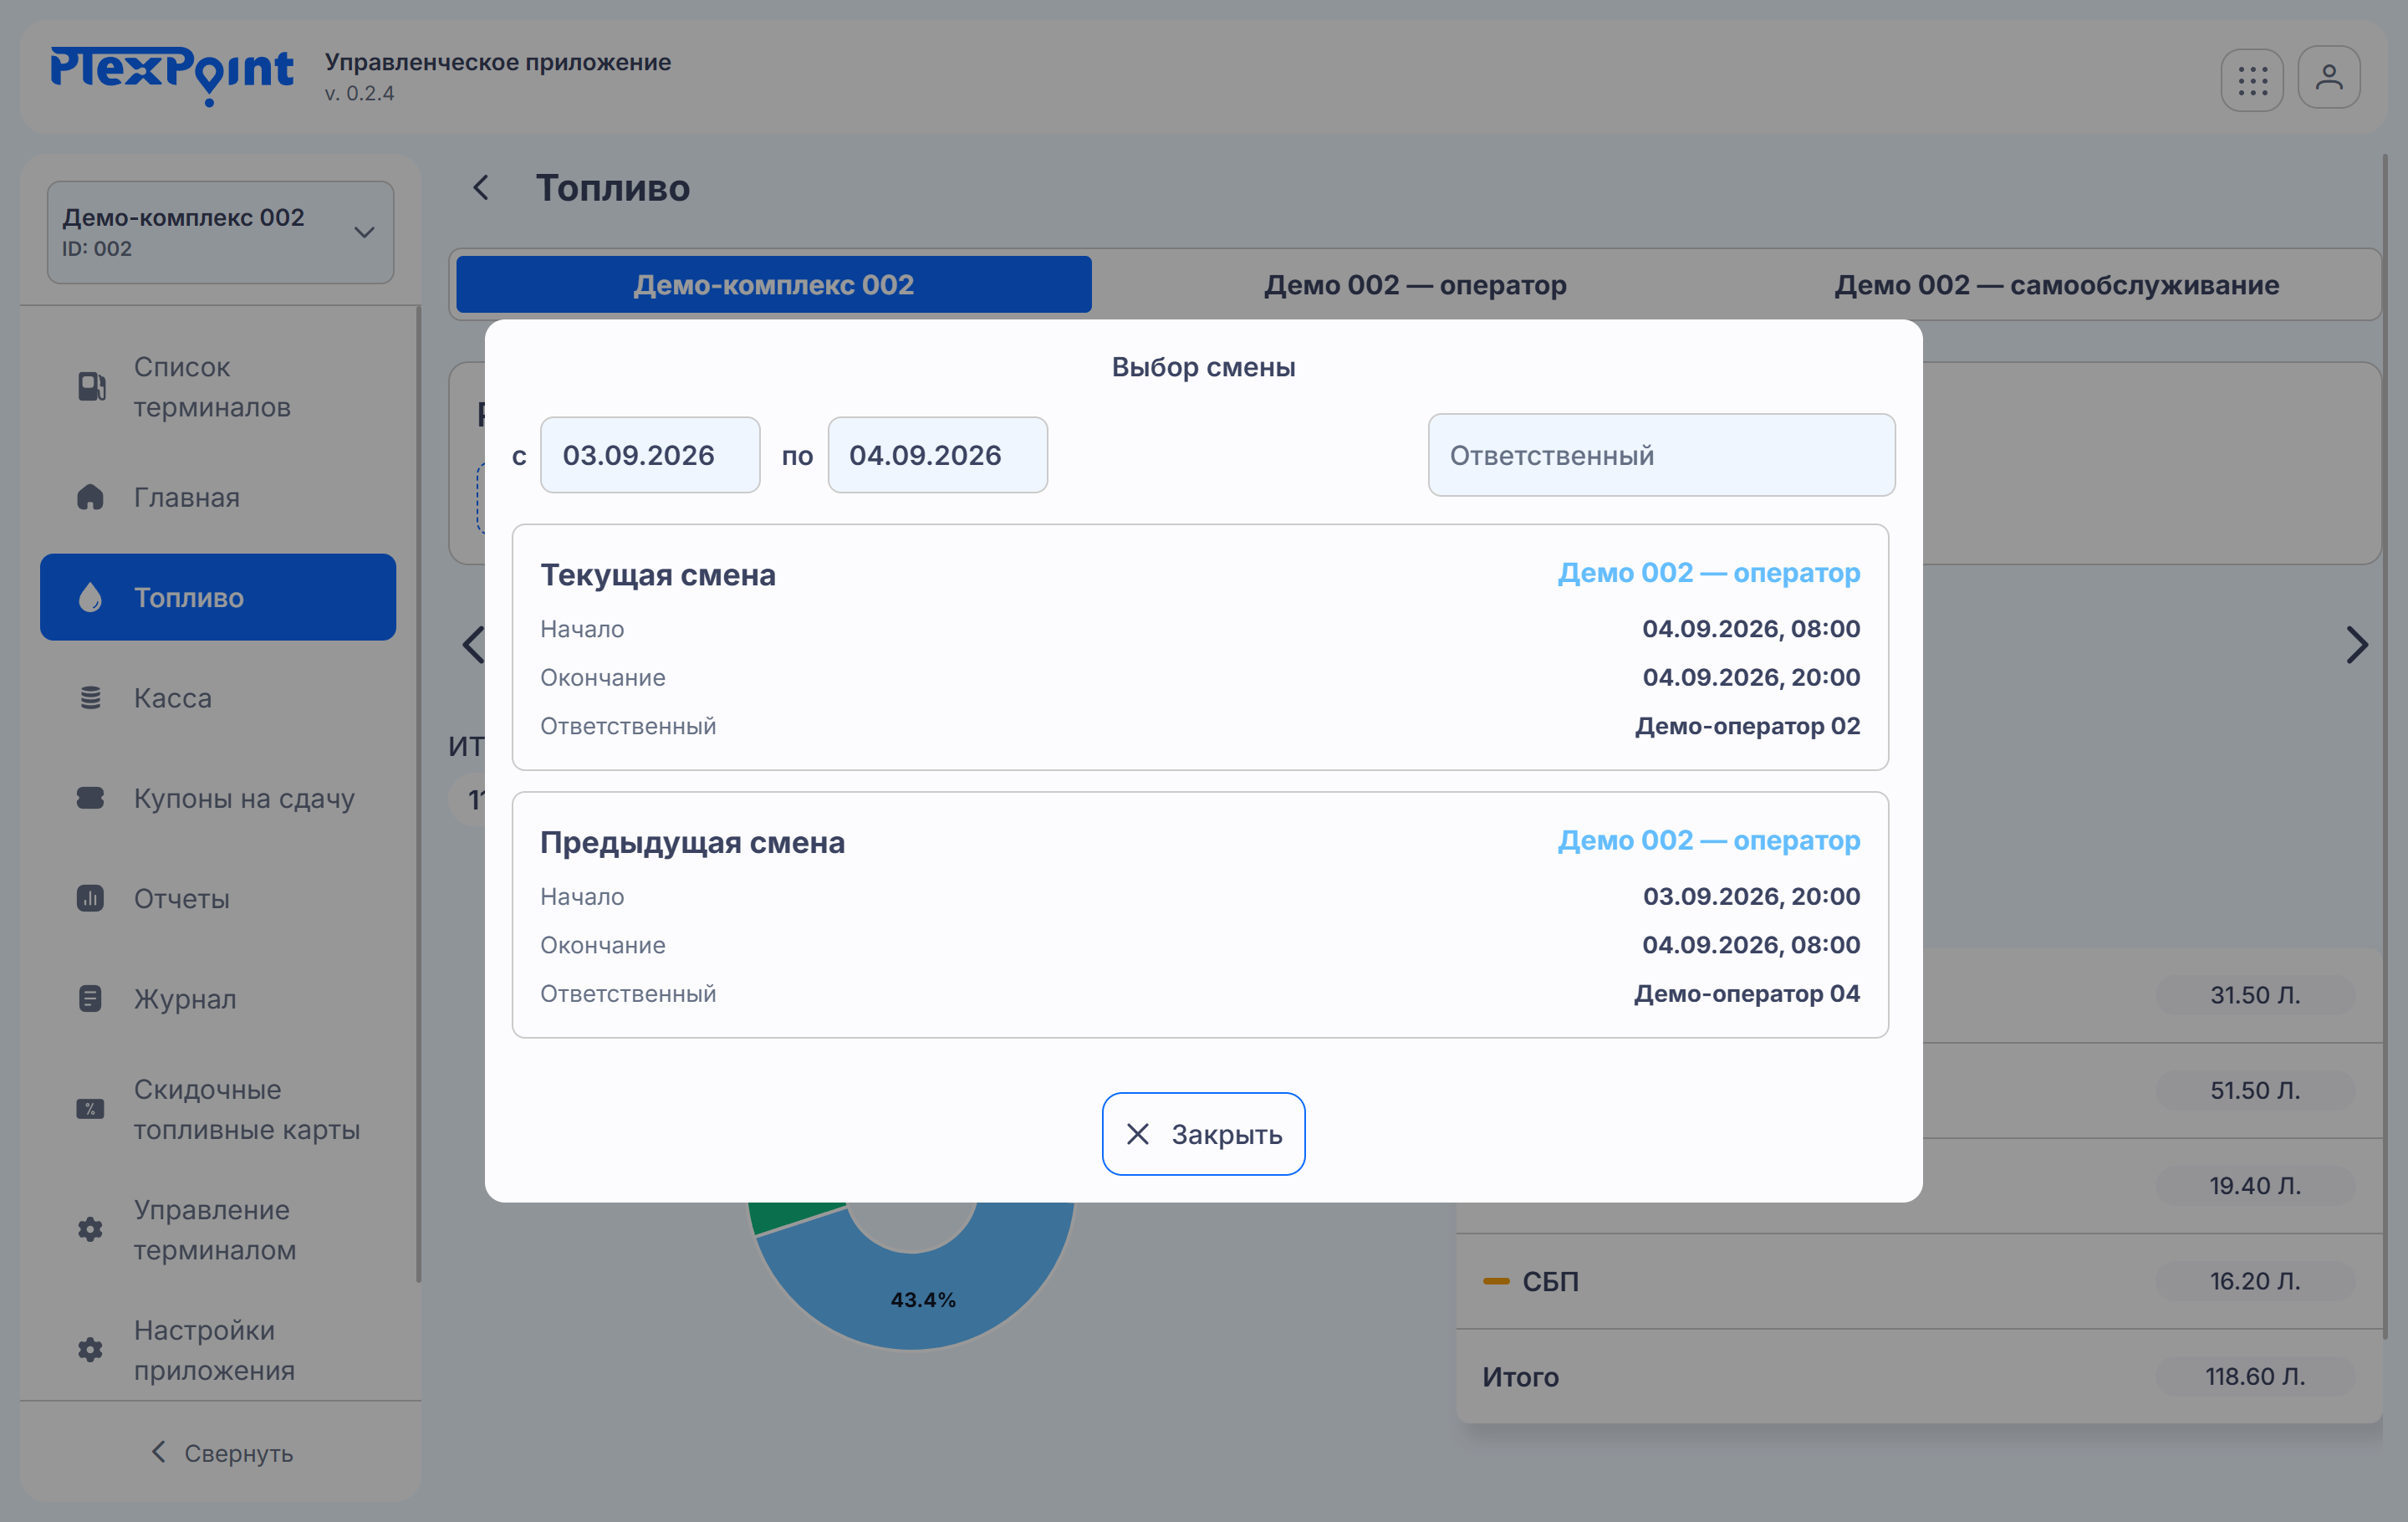Click the Демо-оператор 02 responsible name

[x=1747, y=726]
